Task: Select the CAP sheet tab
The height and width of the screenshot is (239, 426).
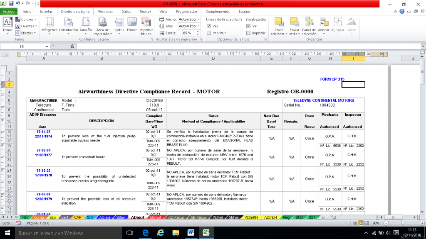Action: [x=78, y=217]
